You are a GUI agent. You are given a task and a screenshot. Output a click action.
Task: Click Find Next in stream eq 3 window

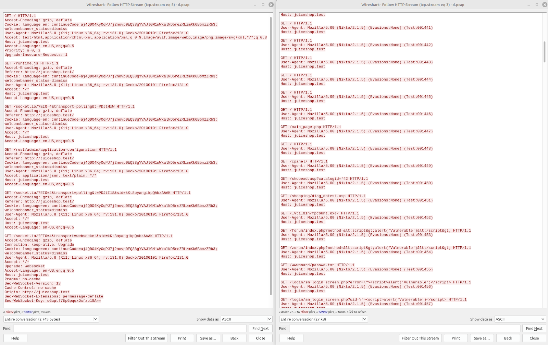tap(534, 328)
